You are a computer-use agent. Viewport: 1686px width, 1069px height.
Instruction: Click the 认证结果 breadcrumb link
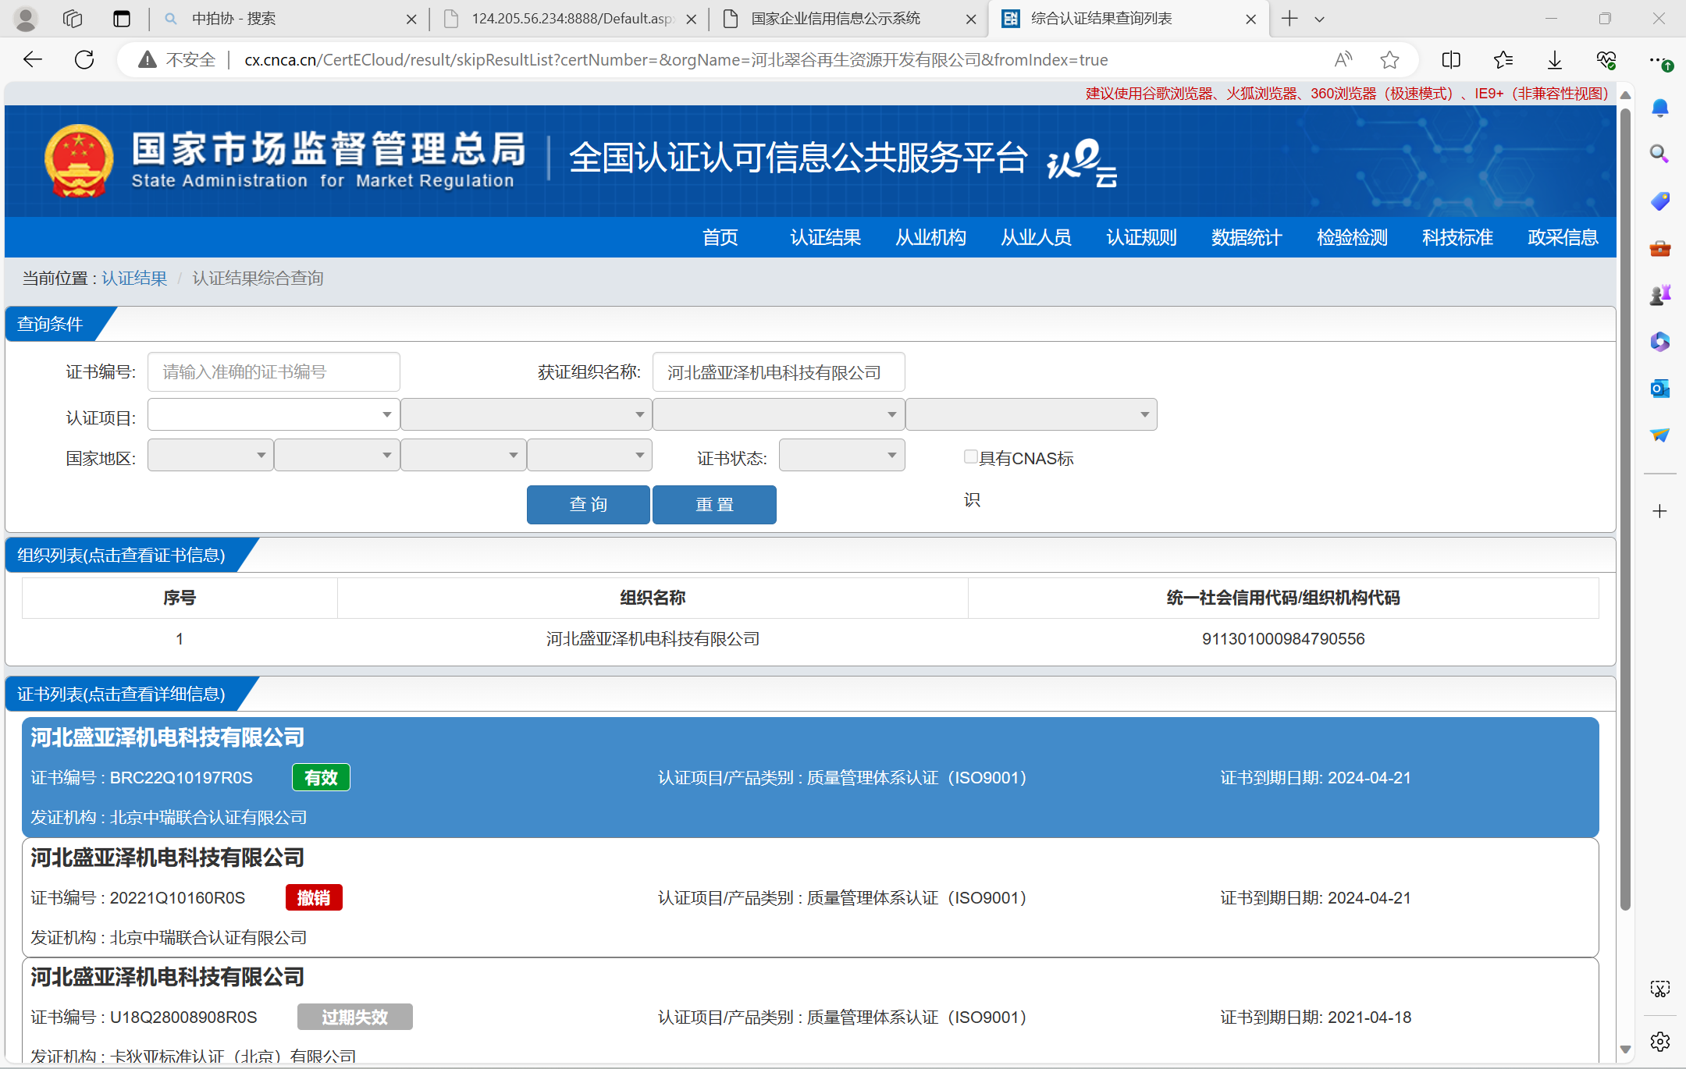click(134, 278)
